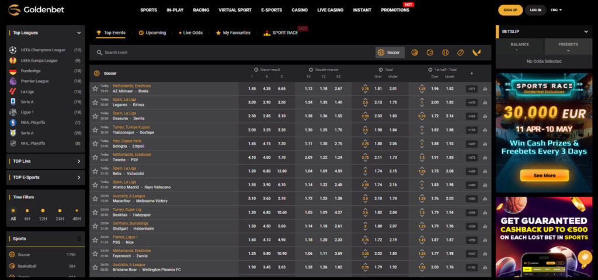Select the Valorant e-sports filter icon

(x=477, y=52)
